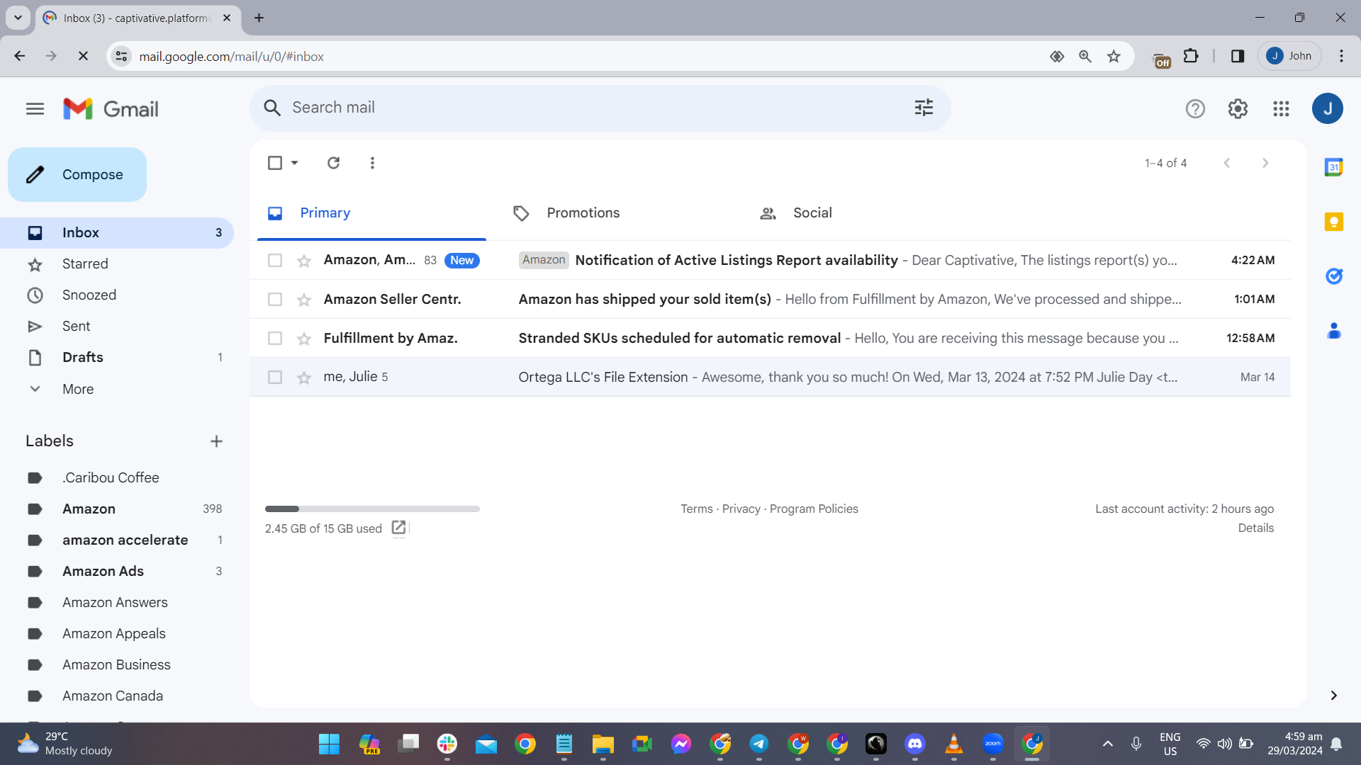The width and height of the screenshot is (1361, 765).
Task: Click the Search mail field
Action: point(600,108)
